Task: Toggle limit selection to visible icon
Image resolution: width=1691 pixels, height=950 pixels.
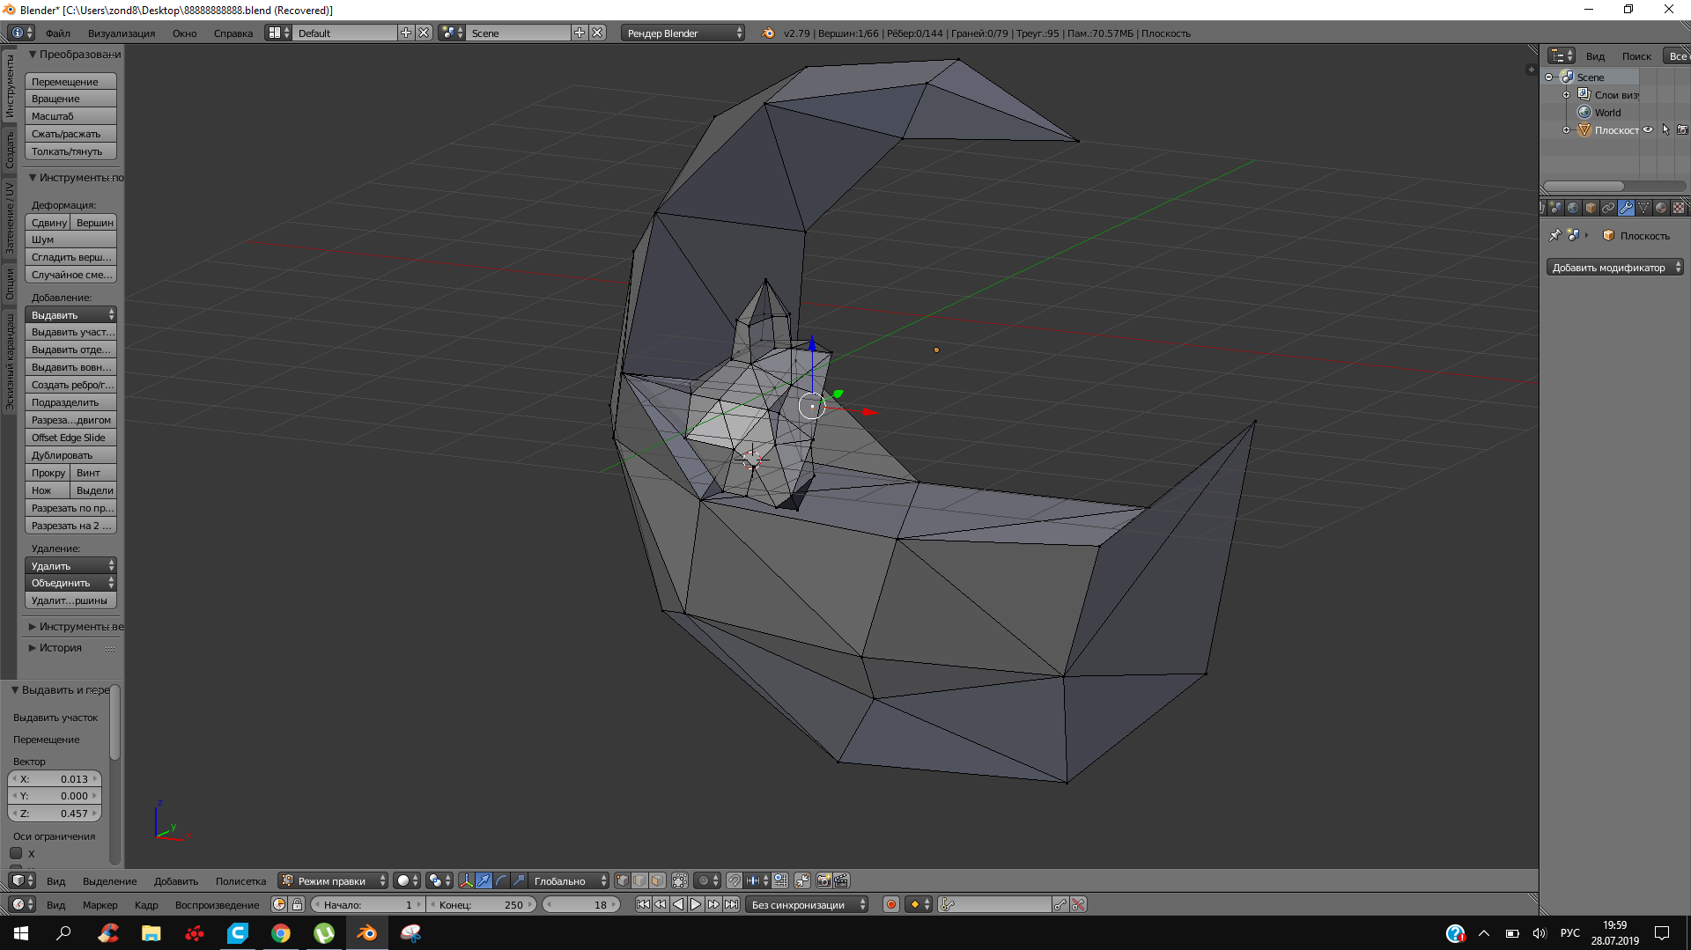Action: [x=680, y=880]
